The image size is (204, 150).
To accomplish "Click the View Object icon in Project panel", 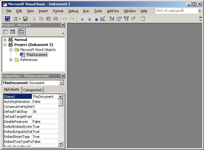I will tap(12, 32).
